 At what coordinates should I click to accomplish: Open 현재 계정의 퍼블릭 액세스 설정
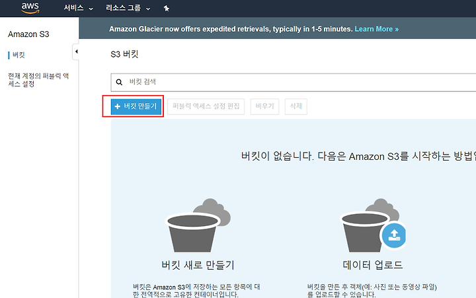[x=38, y=80]
